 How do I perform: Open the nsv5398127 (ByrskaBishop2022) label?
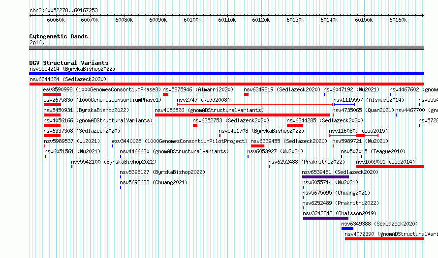162,172
